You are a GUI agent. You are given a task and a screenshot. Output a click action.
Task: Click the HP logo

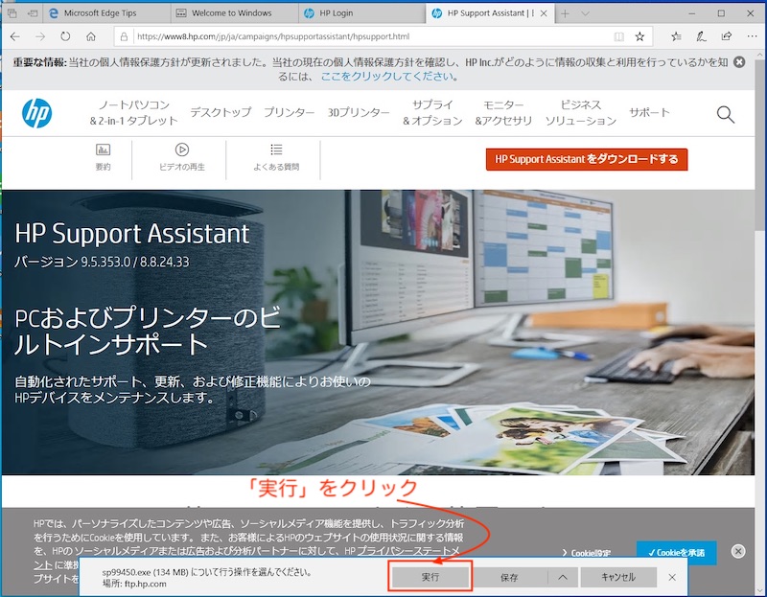[37, 113]
